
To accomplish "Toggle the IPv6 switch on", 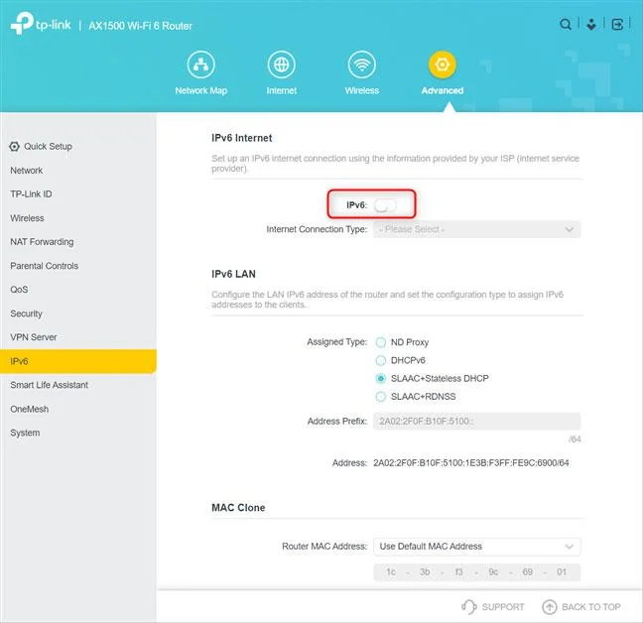I will coord(385,205).
